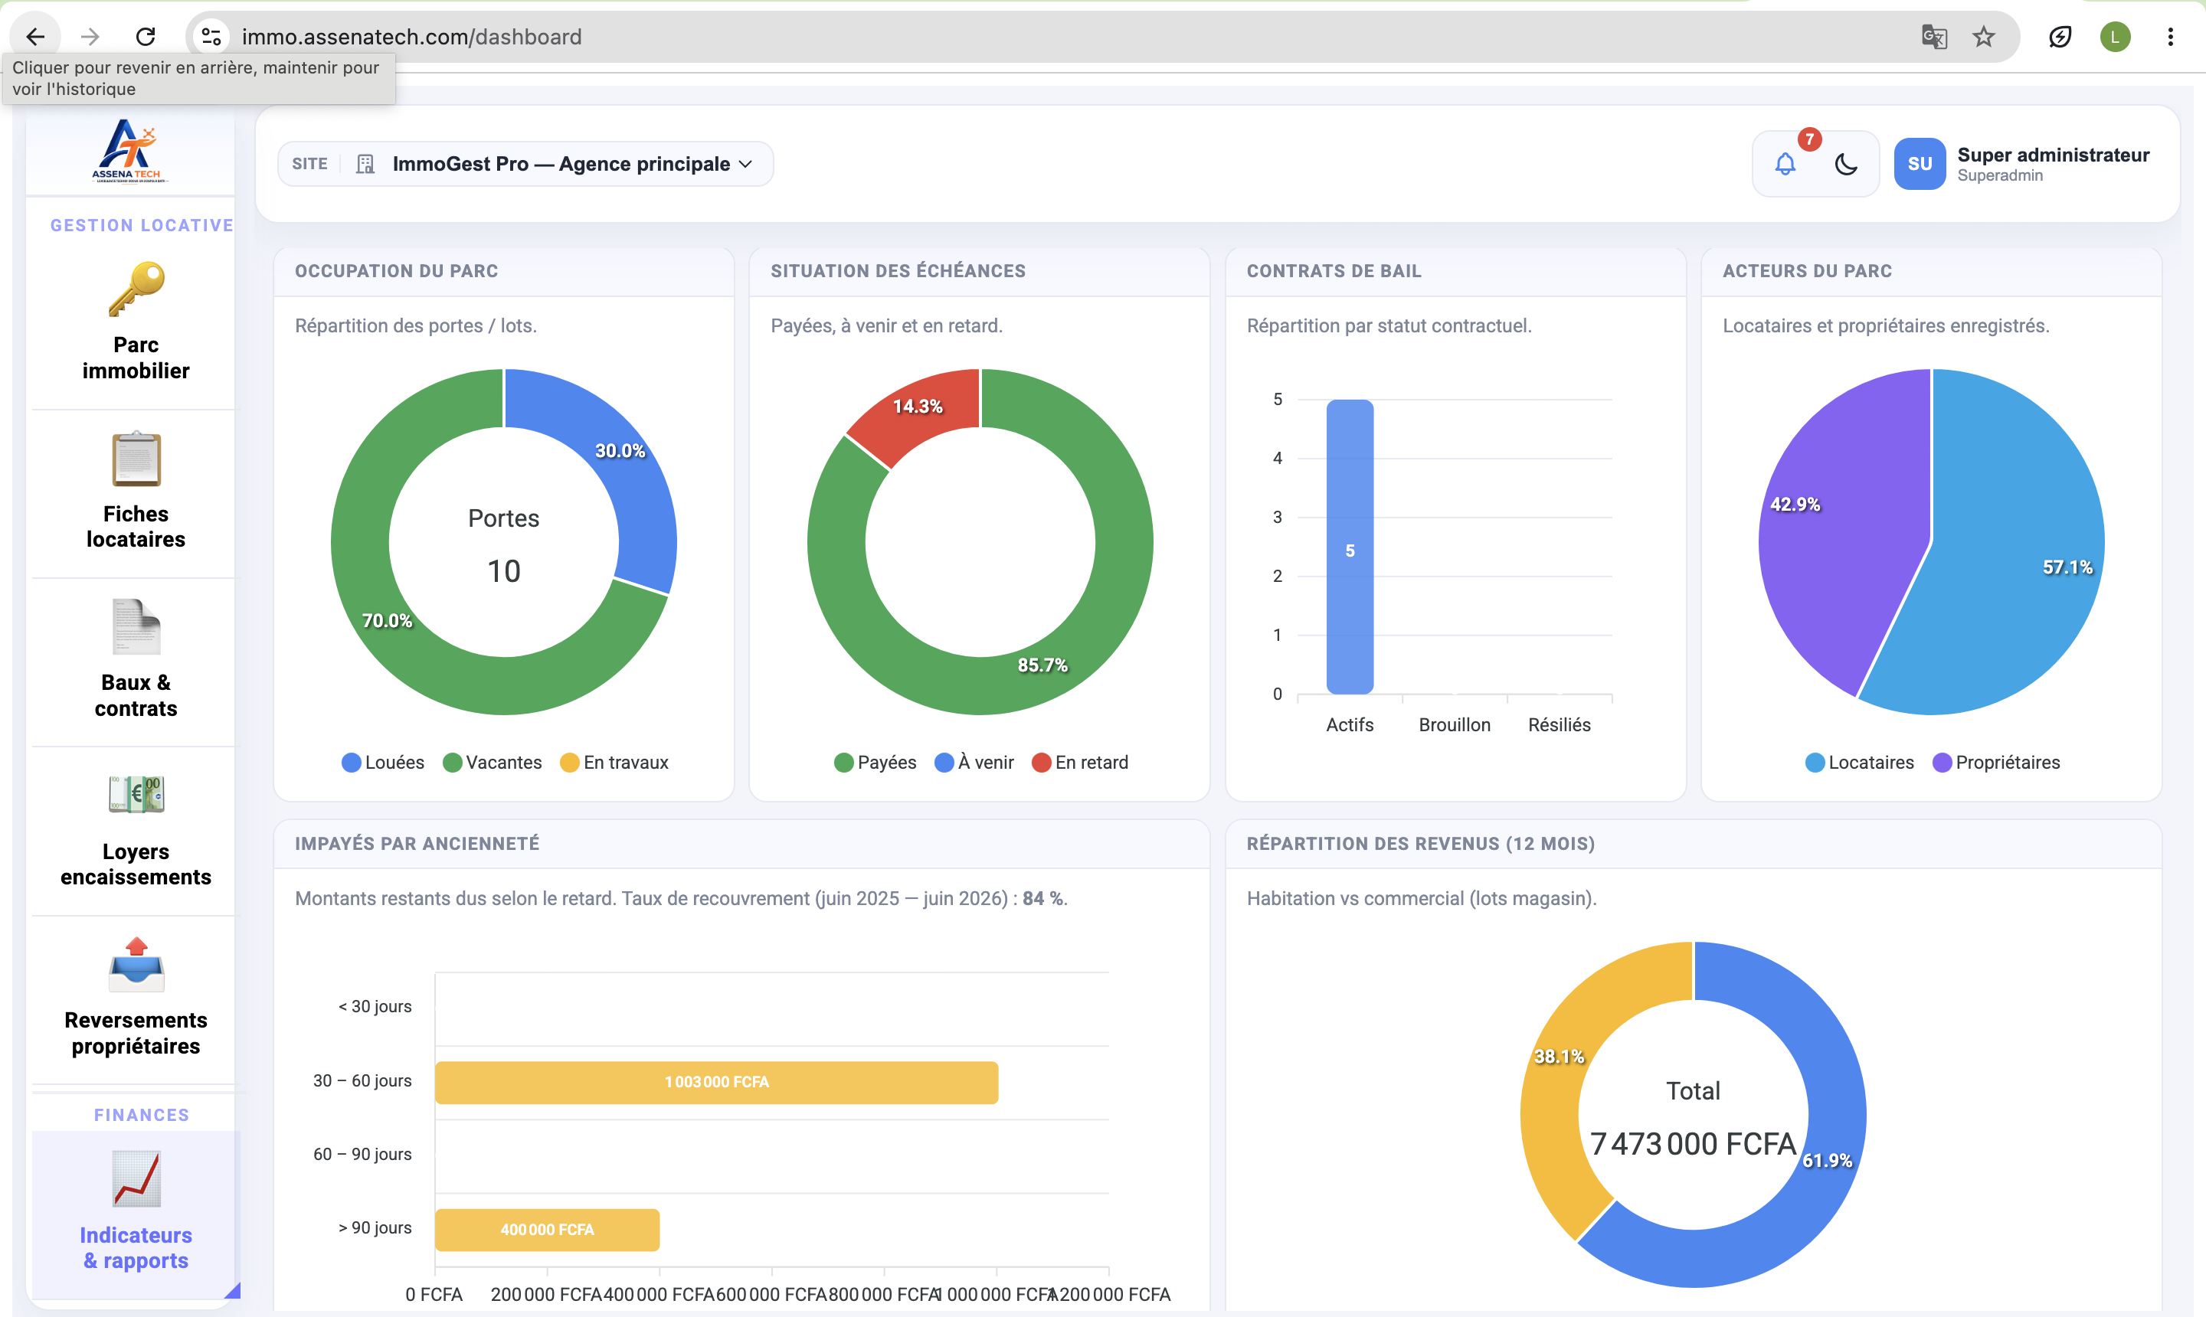Click the Assena Tech logo
The height and width of the screenshot is (1317, 2206).
click(x=129, y=151)
